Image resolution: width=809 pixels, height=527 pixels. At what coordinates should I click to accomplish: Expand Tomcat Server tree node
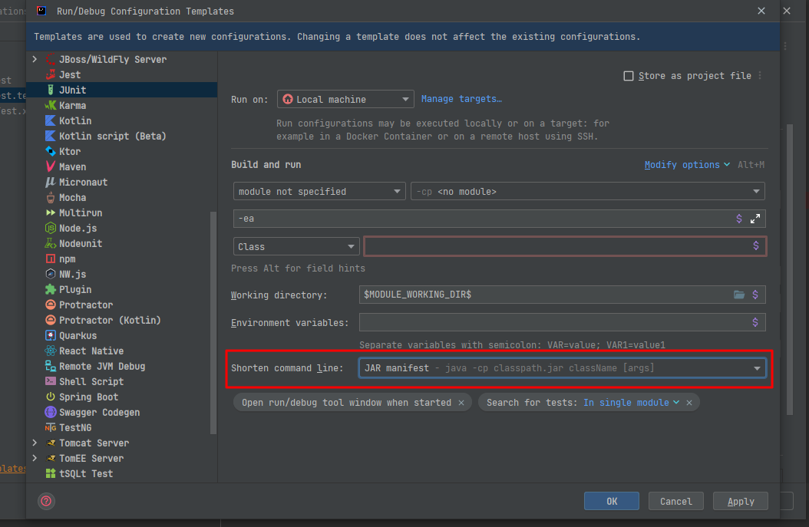point(35,443)
